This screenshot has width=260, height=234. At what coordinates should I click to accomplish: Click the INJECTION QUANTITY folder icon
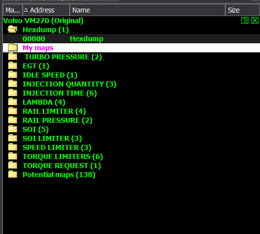tap(13, 84)
